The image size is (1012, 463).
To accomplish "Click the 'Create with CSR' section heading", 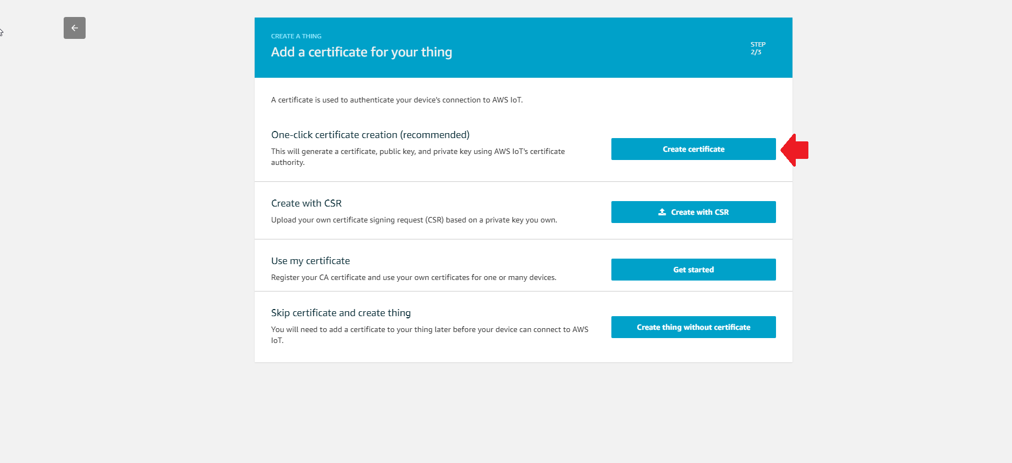I will pos(306,203).
